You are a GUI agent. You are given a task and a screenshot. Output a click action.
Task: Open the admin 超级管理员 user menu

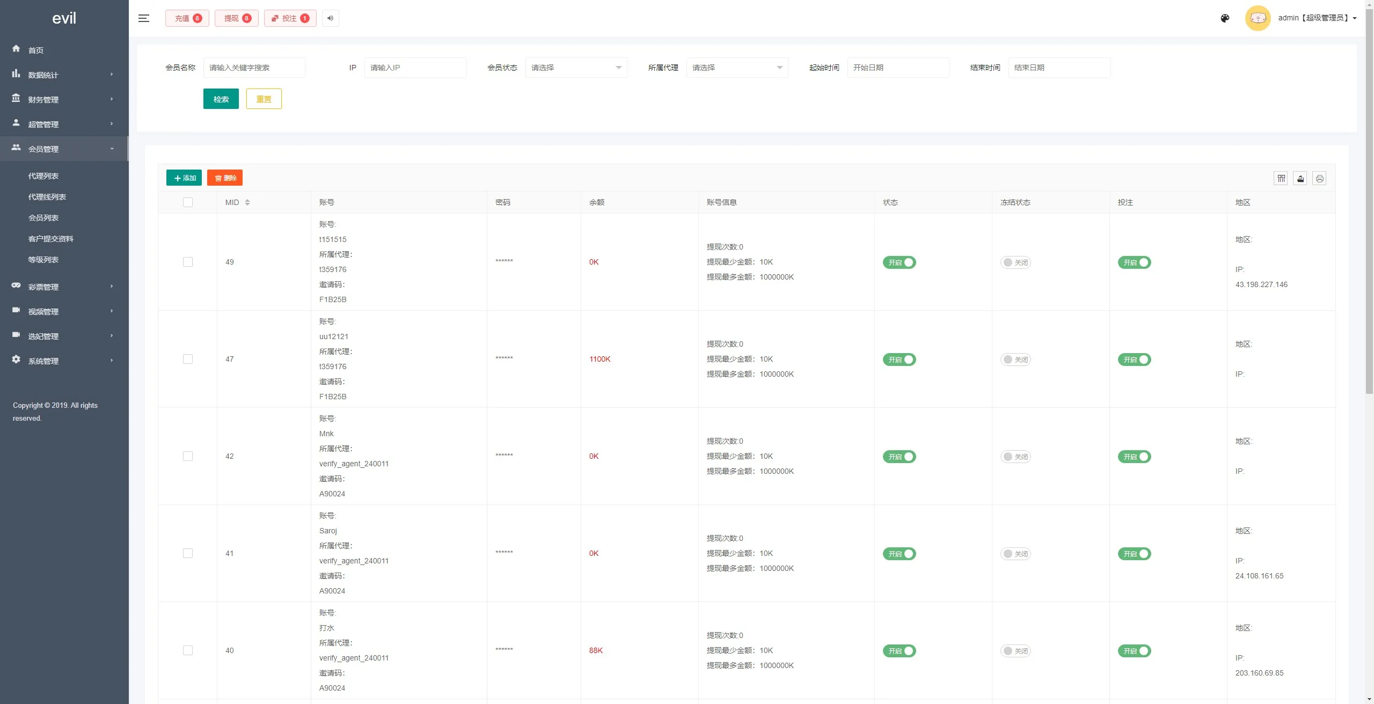click(1317, 18)
